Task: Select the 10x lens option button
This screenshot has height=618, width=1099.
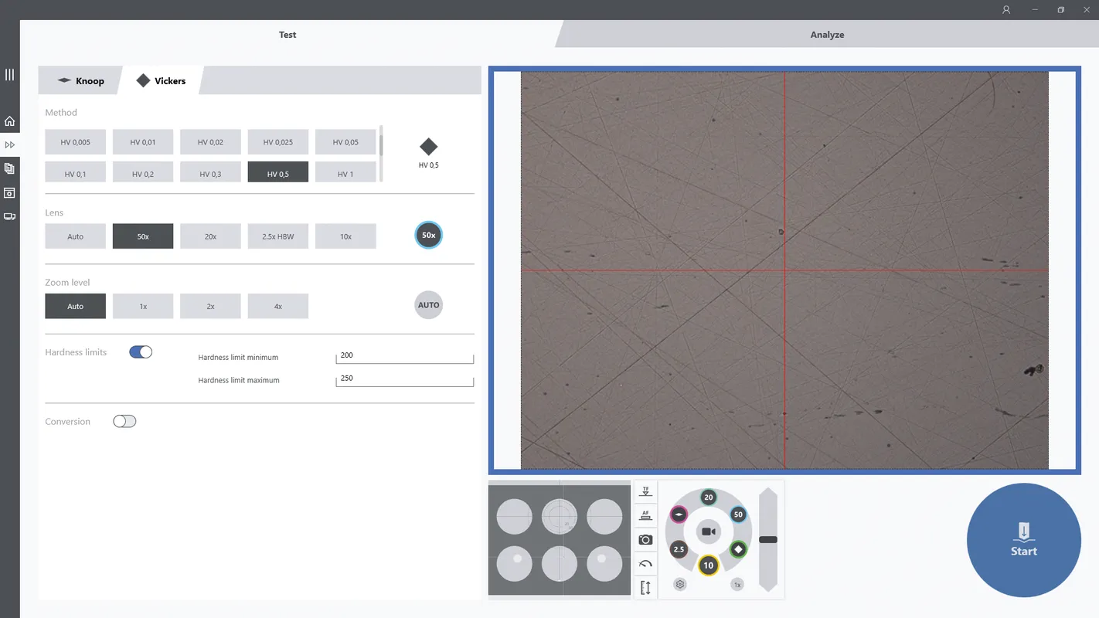Action: (x=345, y=236)
